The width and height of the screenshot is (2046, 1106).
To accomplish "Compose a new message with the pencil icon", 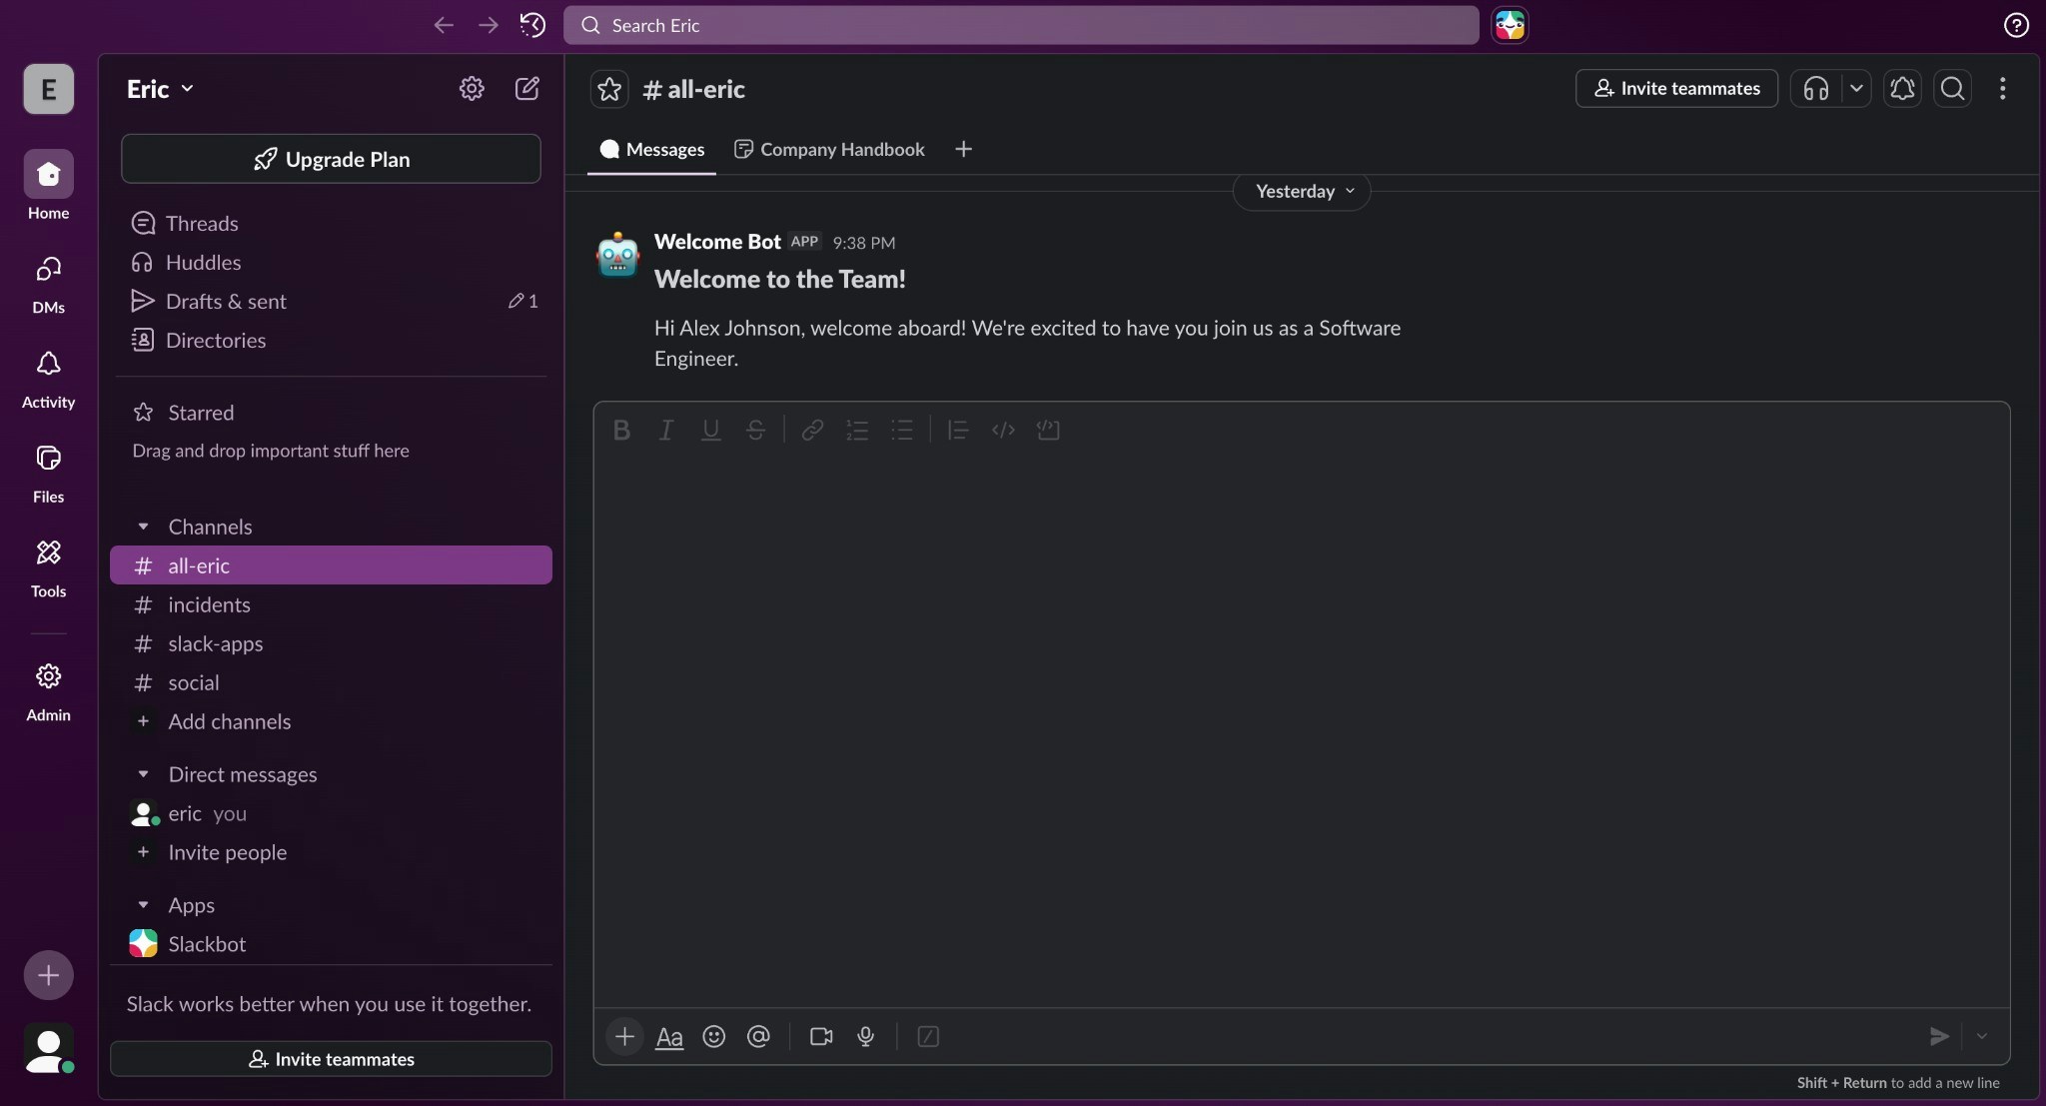I will pyautogui.click(x=526, y=89).
